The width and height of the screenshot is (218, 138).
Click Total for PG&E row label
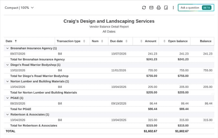(21, 109)
